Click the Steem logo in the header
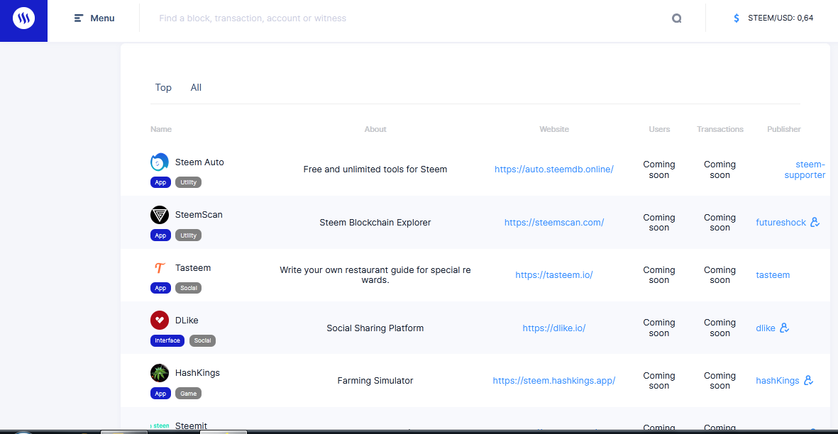 click(23, 18)
